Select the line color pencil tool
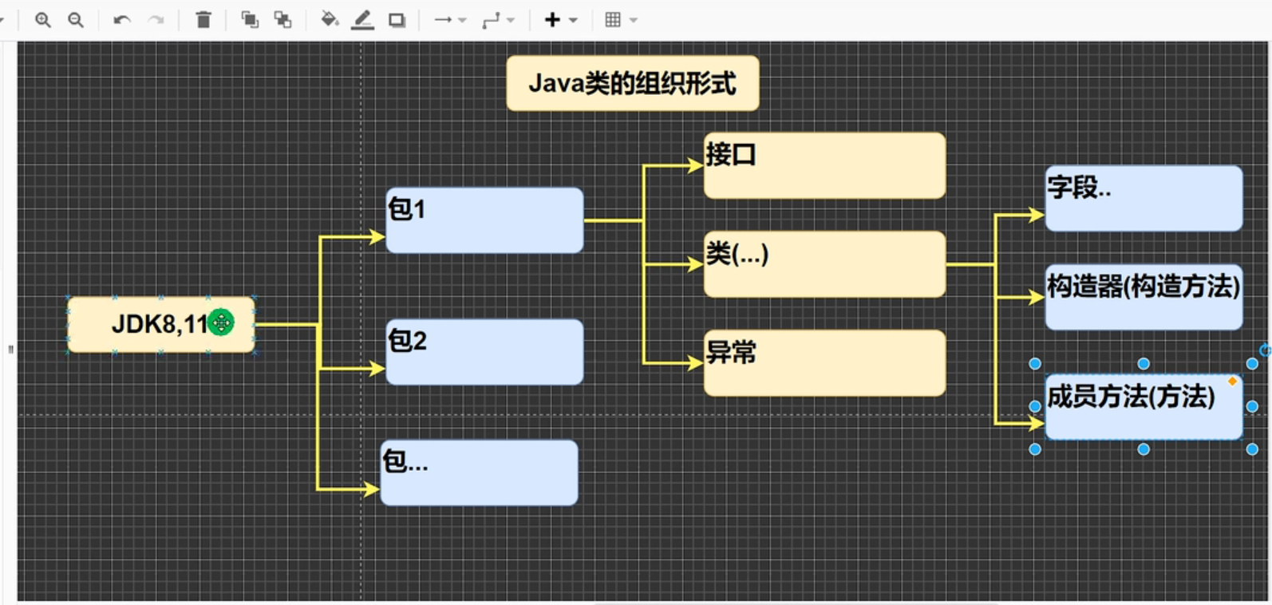The height and width of the screenshot is (605, 1272). [362, 20]
